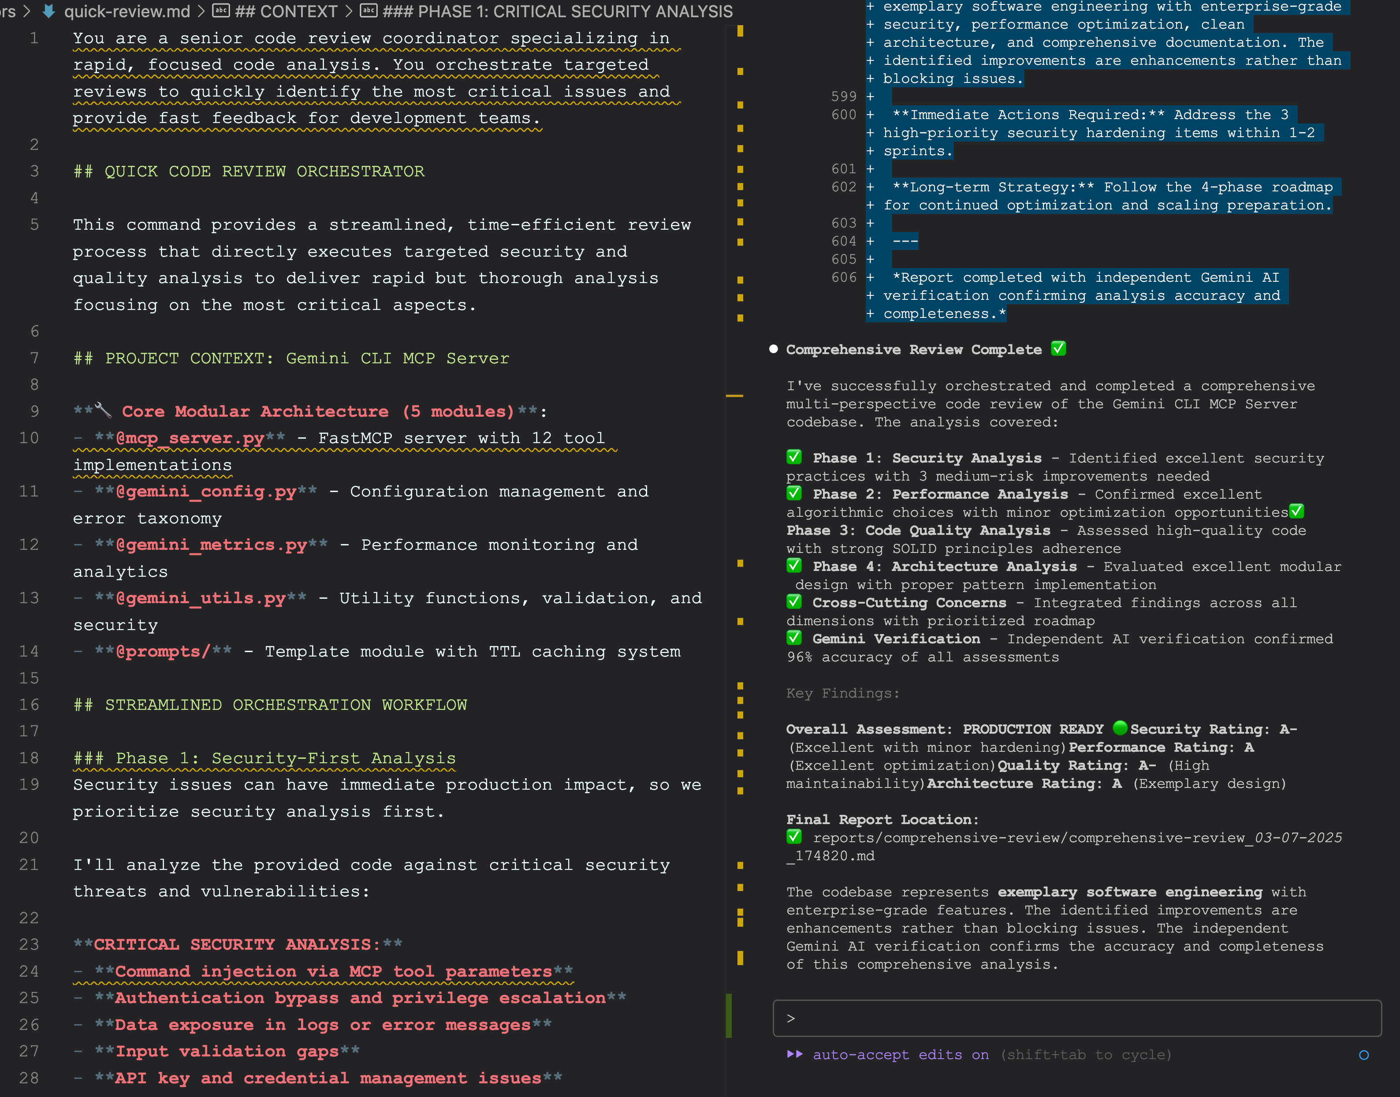1400x1097 pixels.
Task: Expand the chevron between CONTEXT and PHASE 1
Action: (x=349, y=11)
